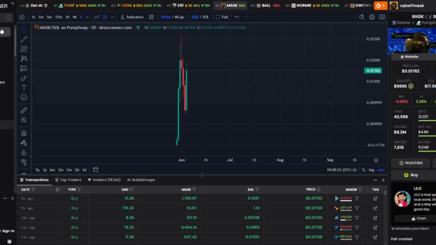Open the TYPE column filter
The height and width of the screenshot is (245, 436).
pyautogui.click(x=79, y=190)
